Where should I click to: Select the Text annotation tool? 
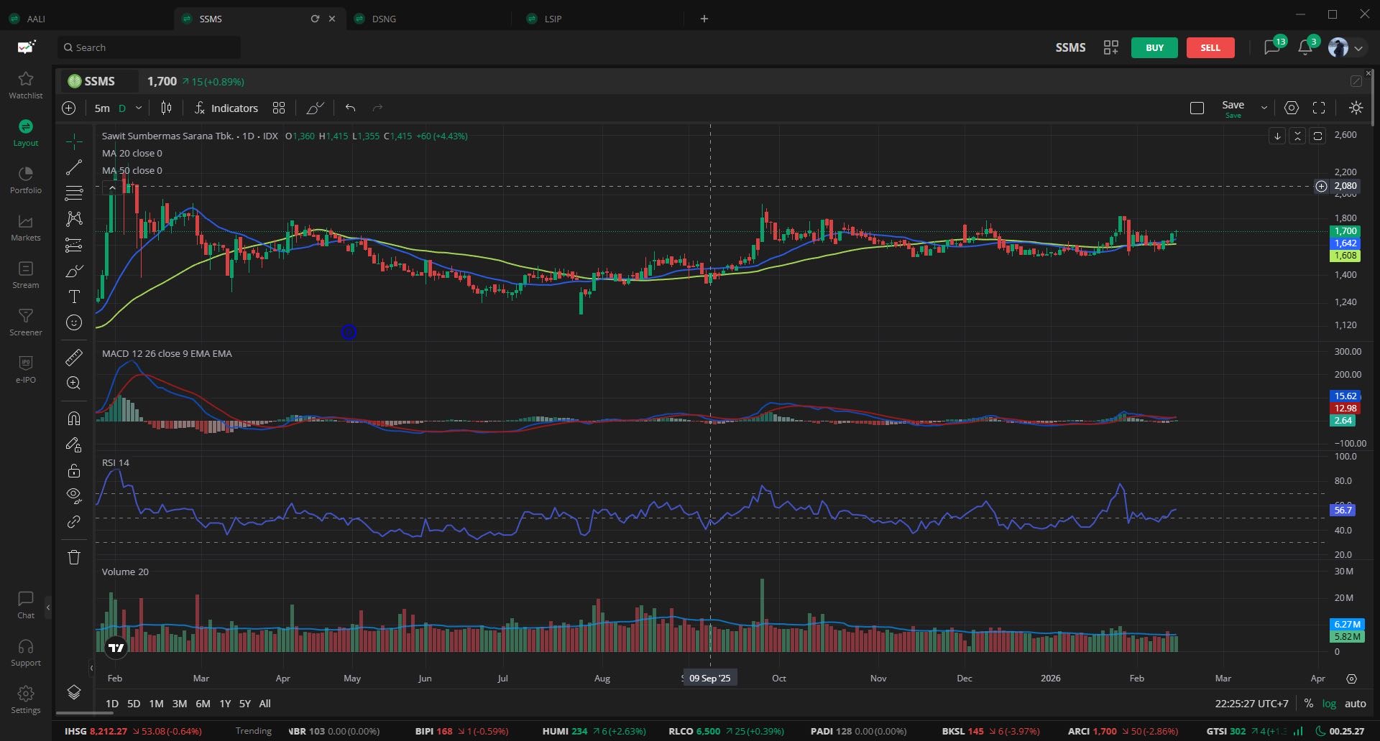(x=74, y=297)
